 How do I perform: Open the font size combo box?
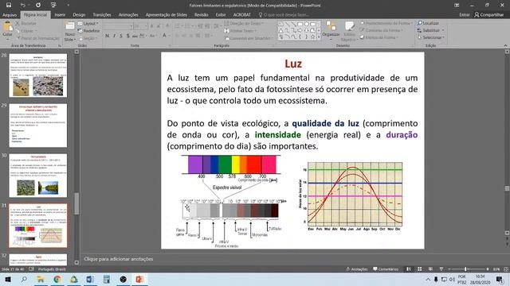coord(140,26)
